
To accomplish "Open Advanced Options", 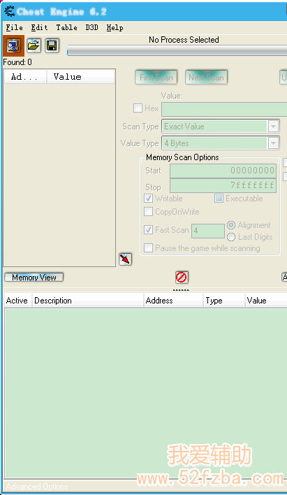I will (37, 487).
